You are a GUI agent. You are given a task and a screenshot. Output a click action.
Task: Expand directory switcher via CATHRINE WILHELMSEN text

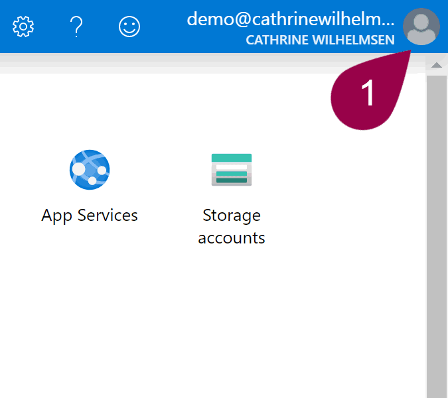(x=320, y=40)
